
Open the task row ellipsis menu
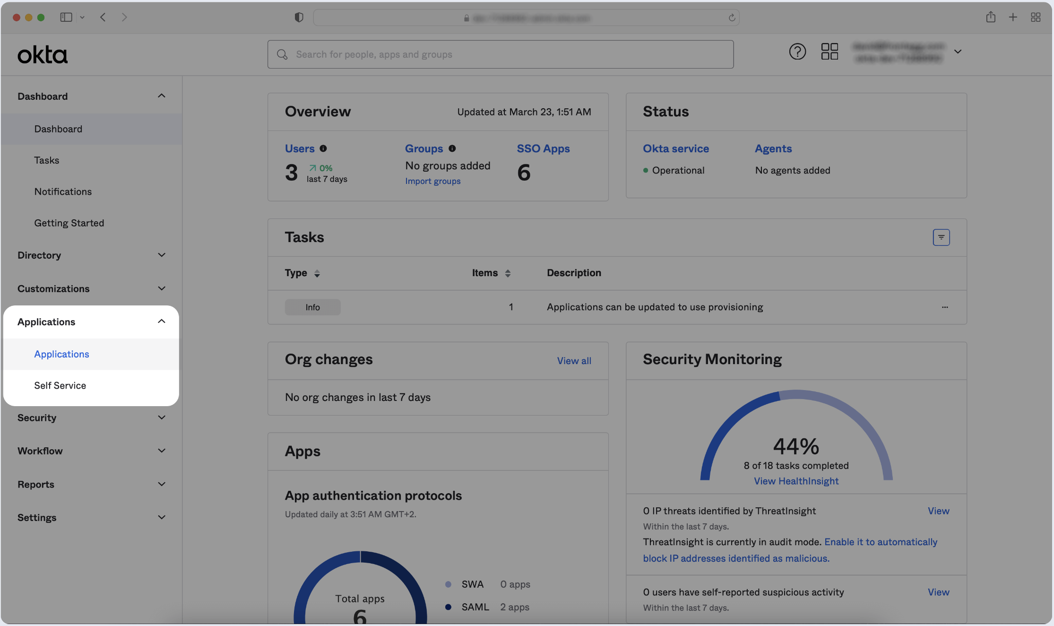click(x=945, y=307)
